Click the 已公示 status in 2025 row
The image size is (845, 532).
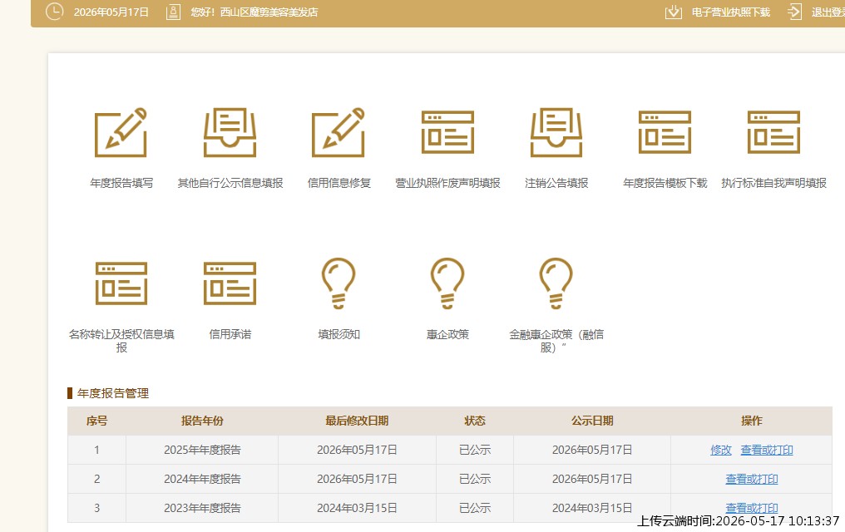point(475,451)
